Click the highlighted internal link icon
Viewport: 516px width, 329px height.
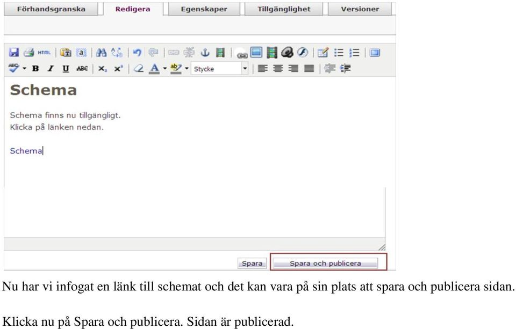(x=242, y=54)
